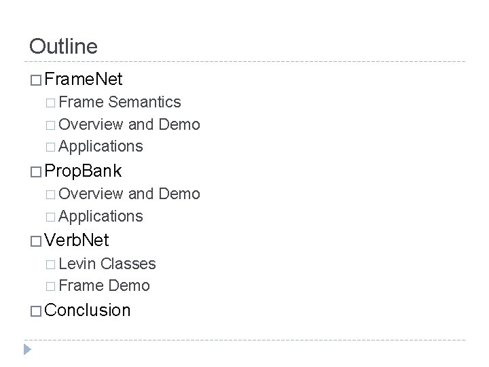Click the small bullet beside Frame Demo

click(50, 287)
